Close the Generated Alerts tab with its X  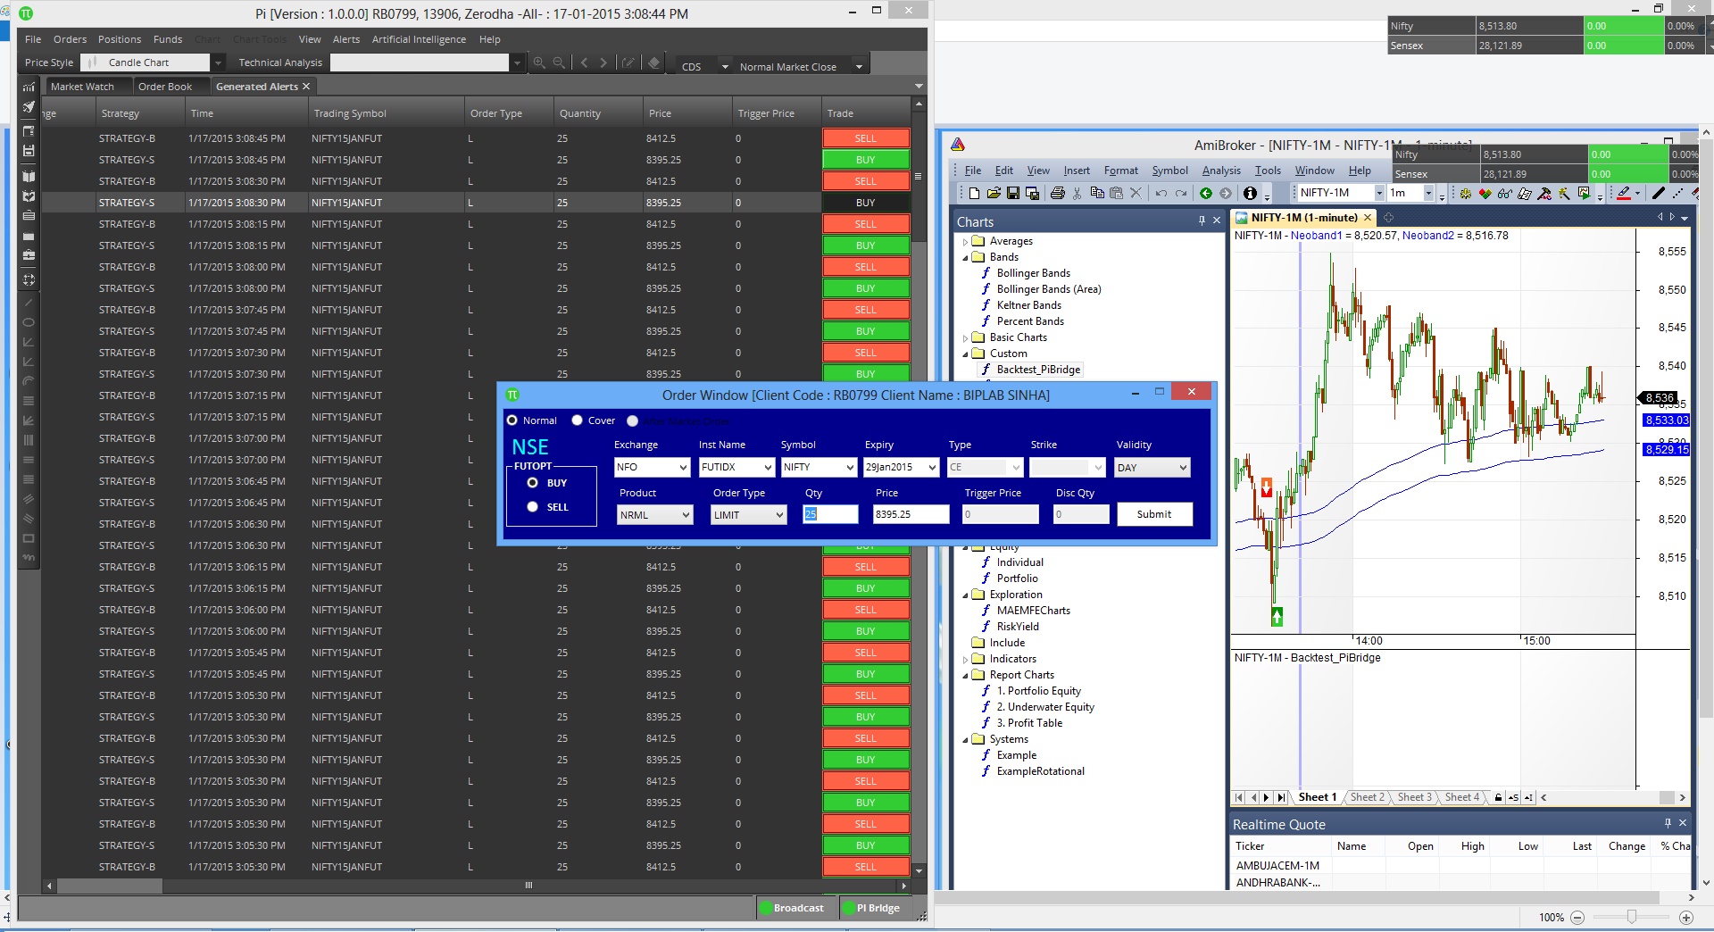tap(306, 87)
